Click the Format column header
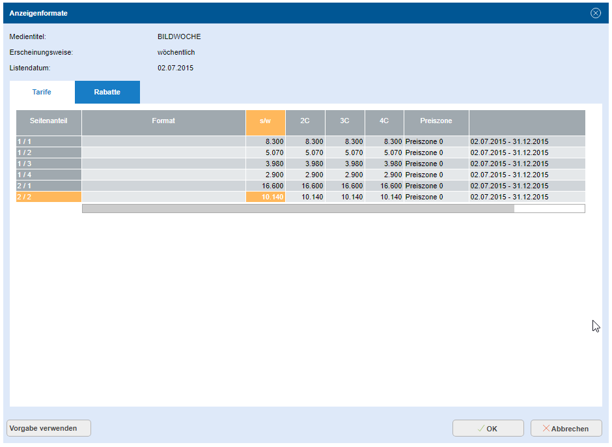Image resolution: width=612 pixels, height=447 pixels. (x=163, y=121)
